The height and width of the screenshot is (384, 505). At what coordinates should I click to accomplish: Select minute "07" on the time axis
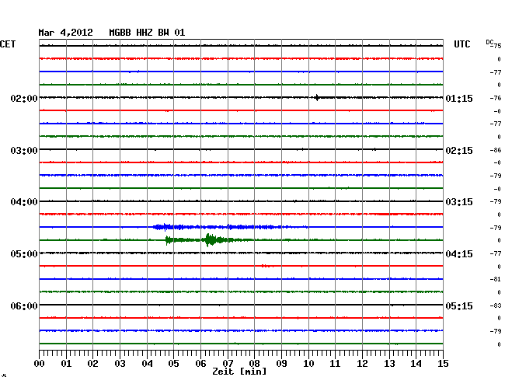click(228, 363)
